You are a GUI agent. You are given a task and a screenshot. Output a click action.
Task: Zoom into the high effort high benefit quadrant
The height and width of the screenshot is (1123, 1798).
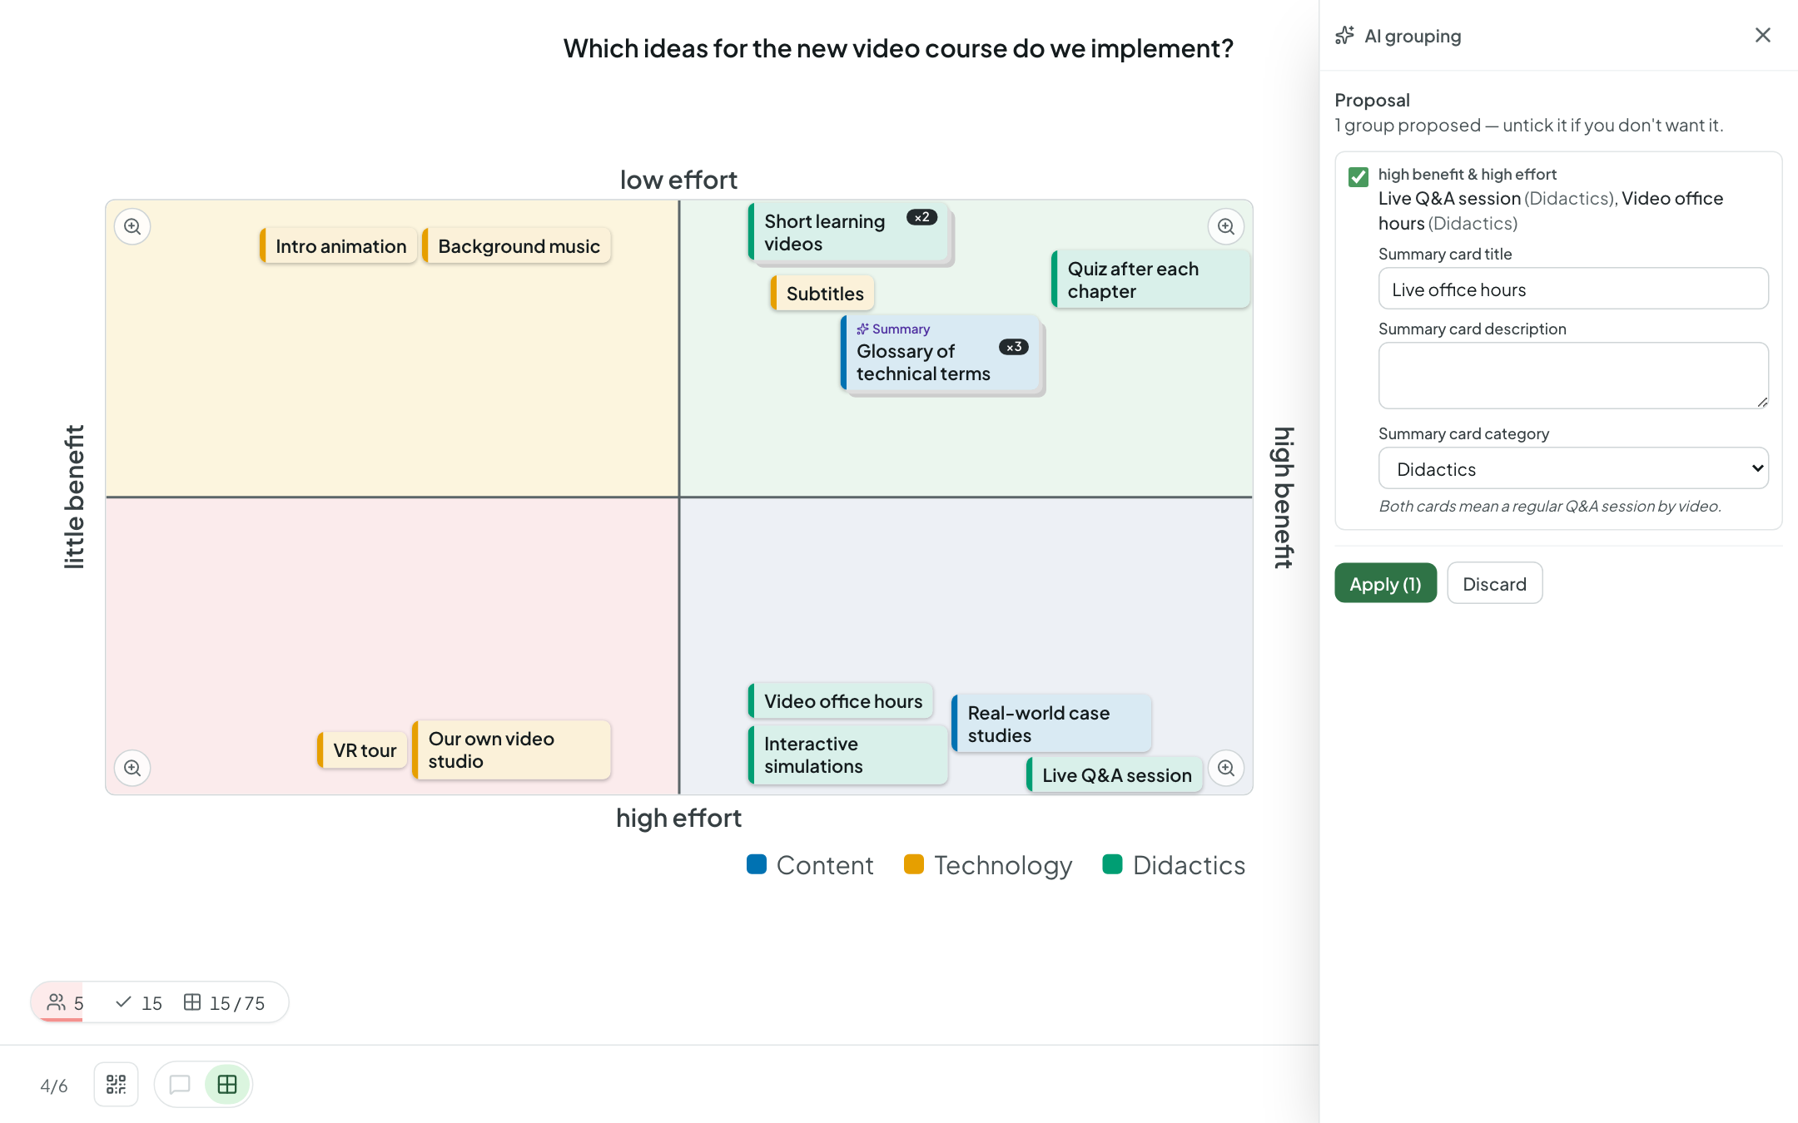pos(1226,768)
